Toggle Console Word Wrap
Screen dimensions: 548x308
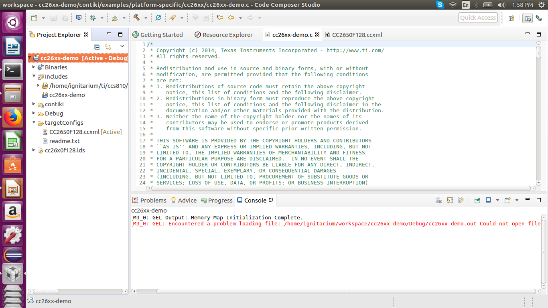[461, 200]
